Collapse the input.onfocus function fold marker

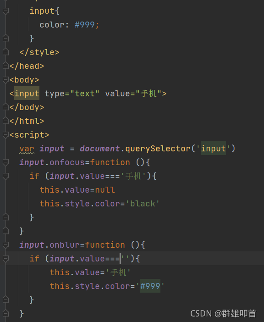coord(6,162)
